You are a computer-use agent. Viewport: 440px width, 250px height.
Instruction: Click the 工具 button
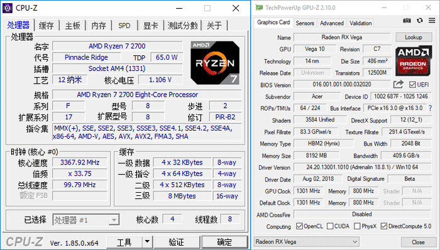coord(124,242)
